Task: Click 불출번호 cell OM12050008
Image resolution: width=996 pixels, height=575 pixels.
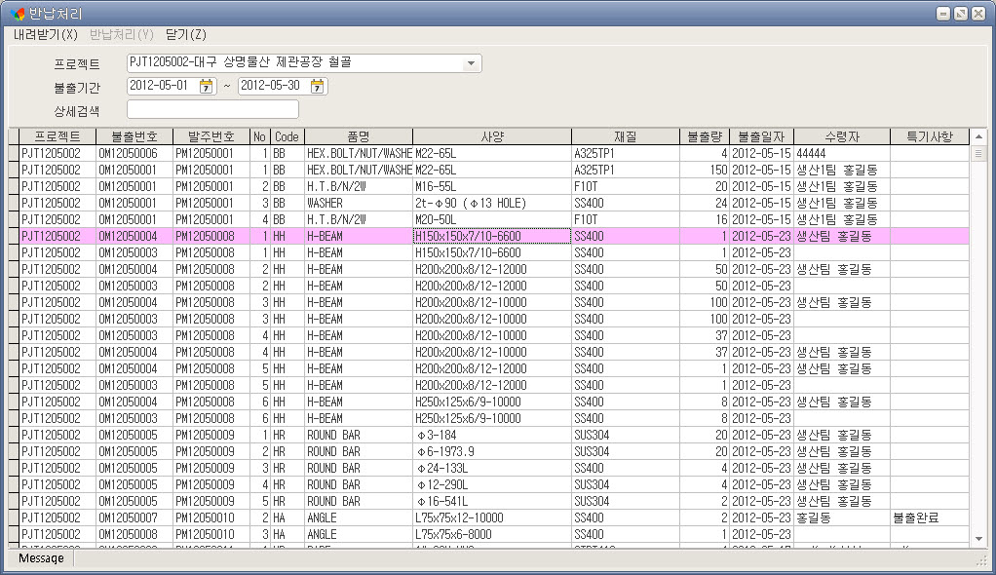Action: pyautogui.click(x=134, y=534)
